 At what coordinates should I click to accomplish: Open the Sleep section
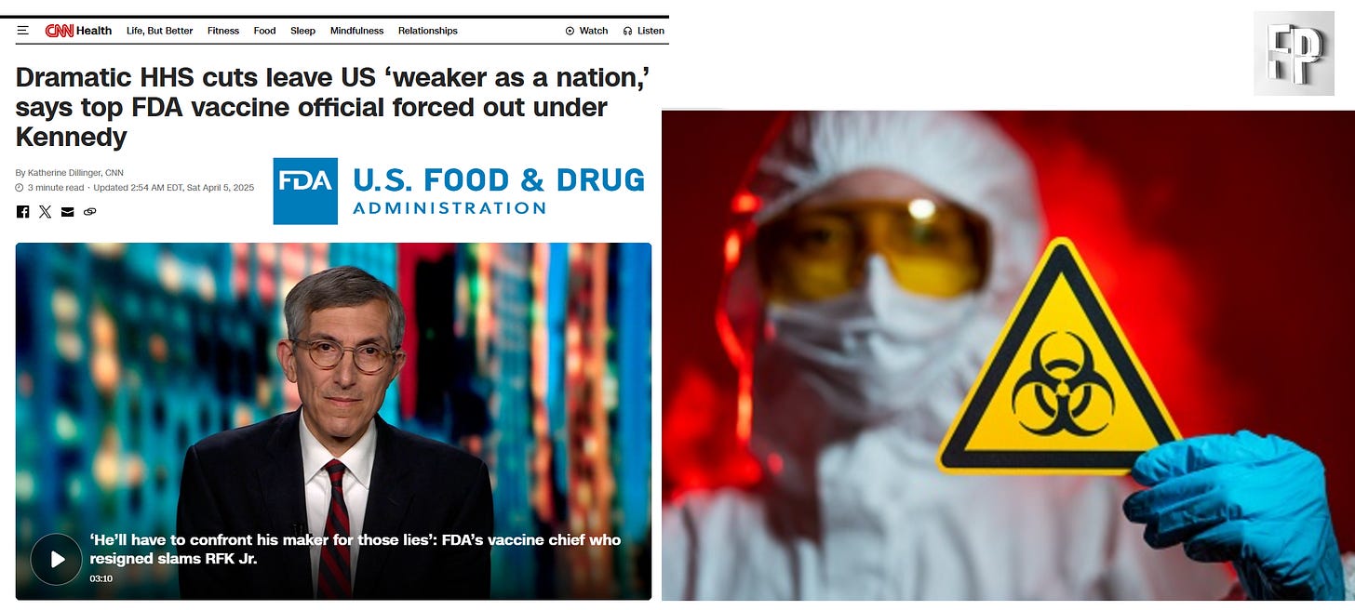pos(303,31)
